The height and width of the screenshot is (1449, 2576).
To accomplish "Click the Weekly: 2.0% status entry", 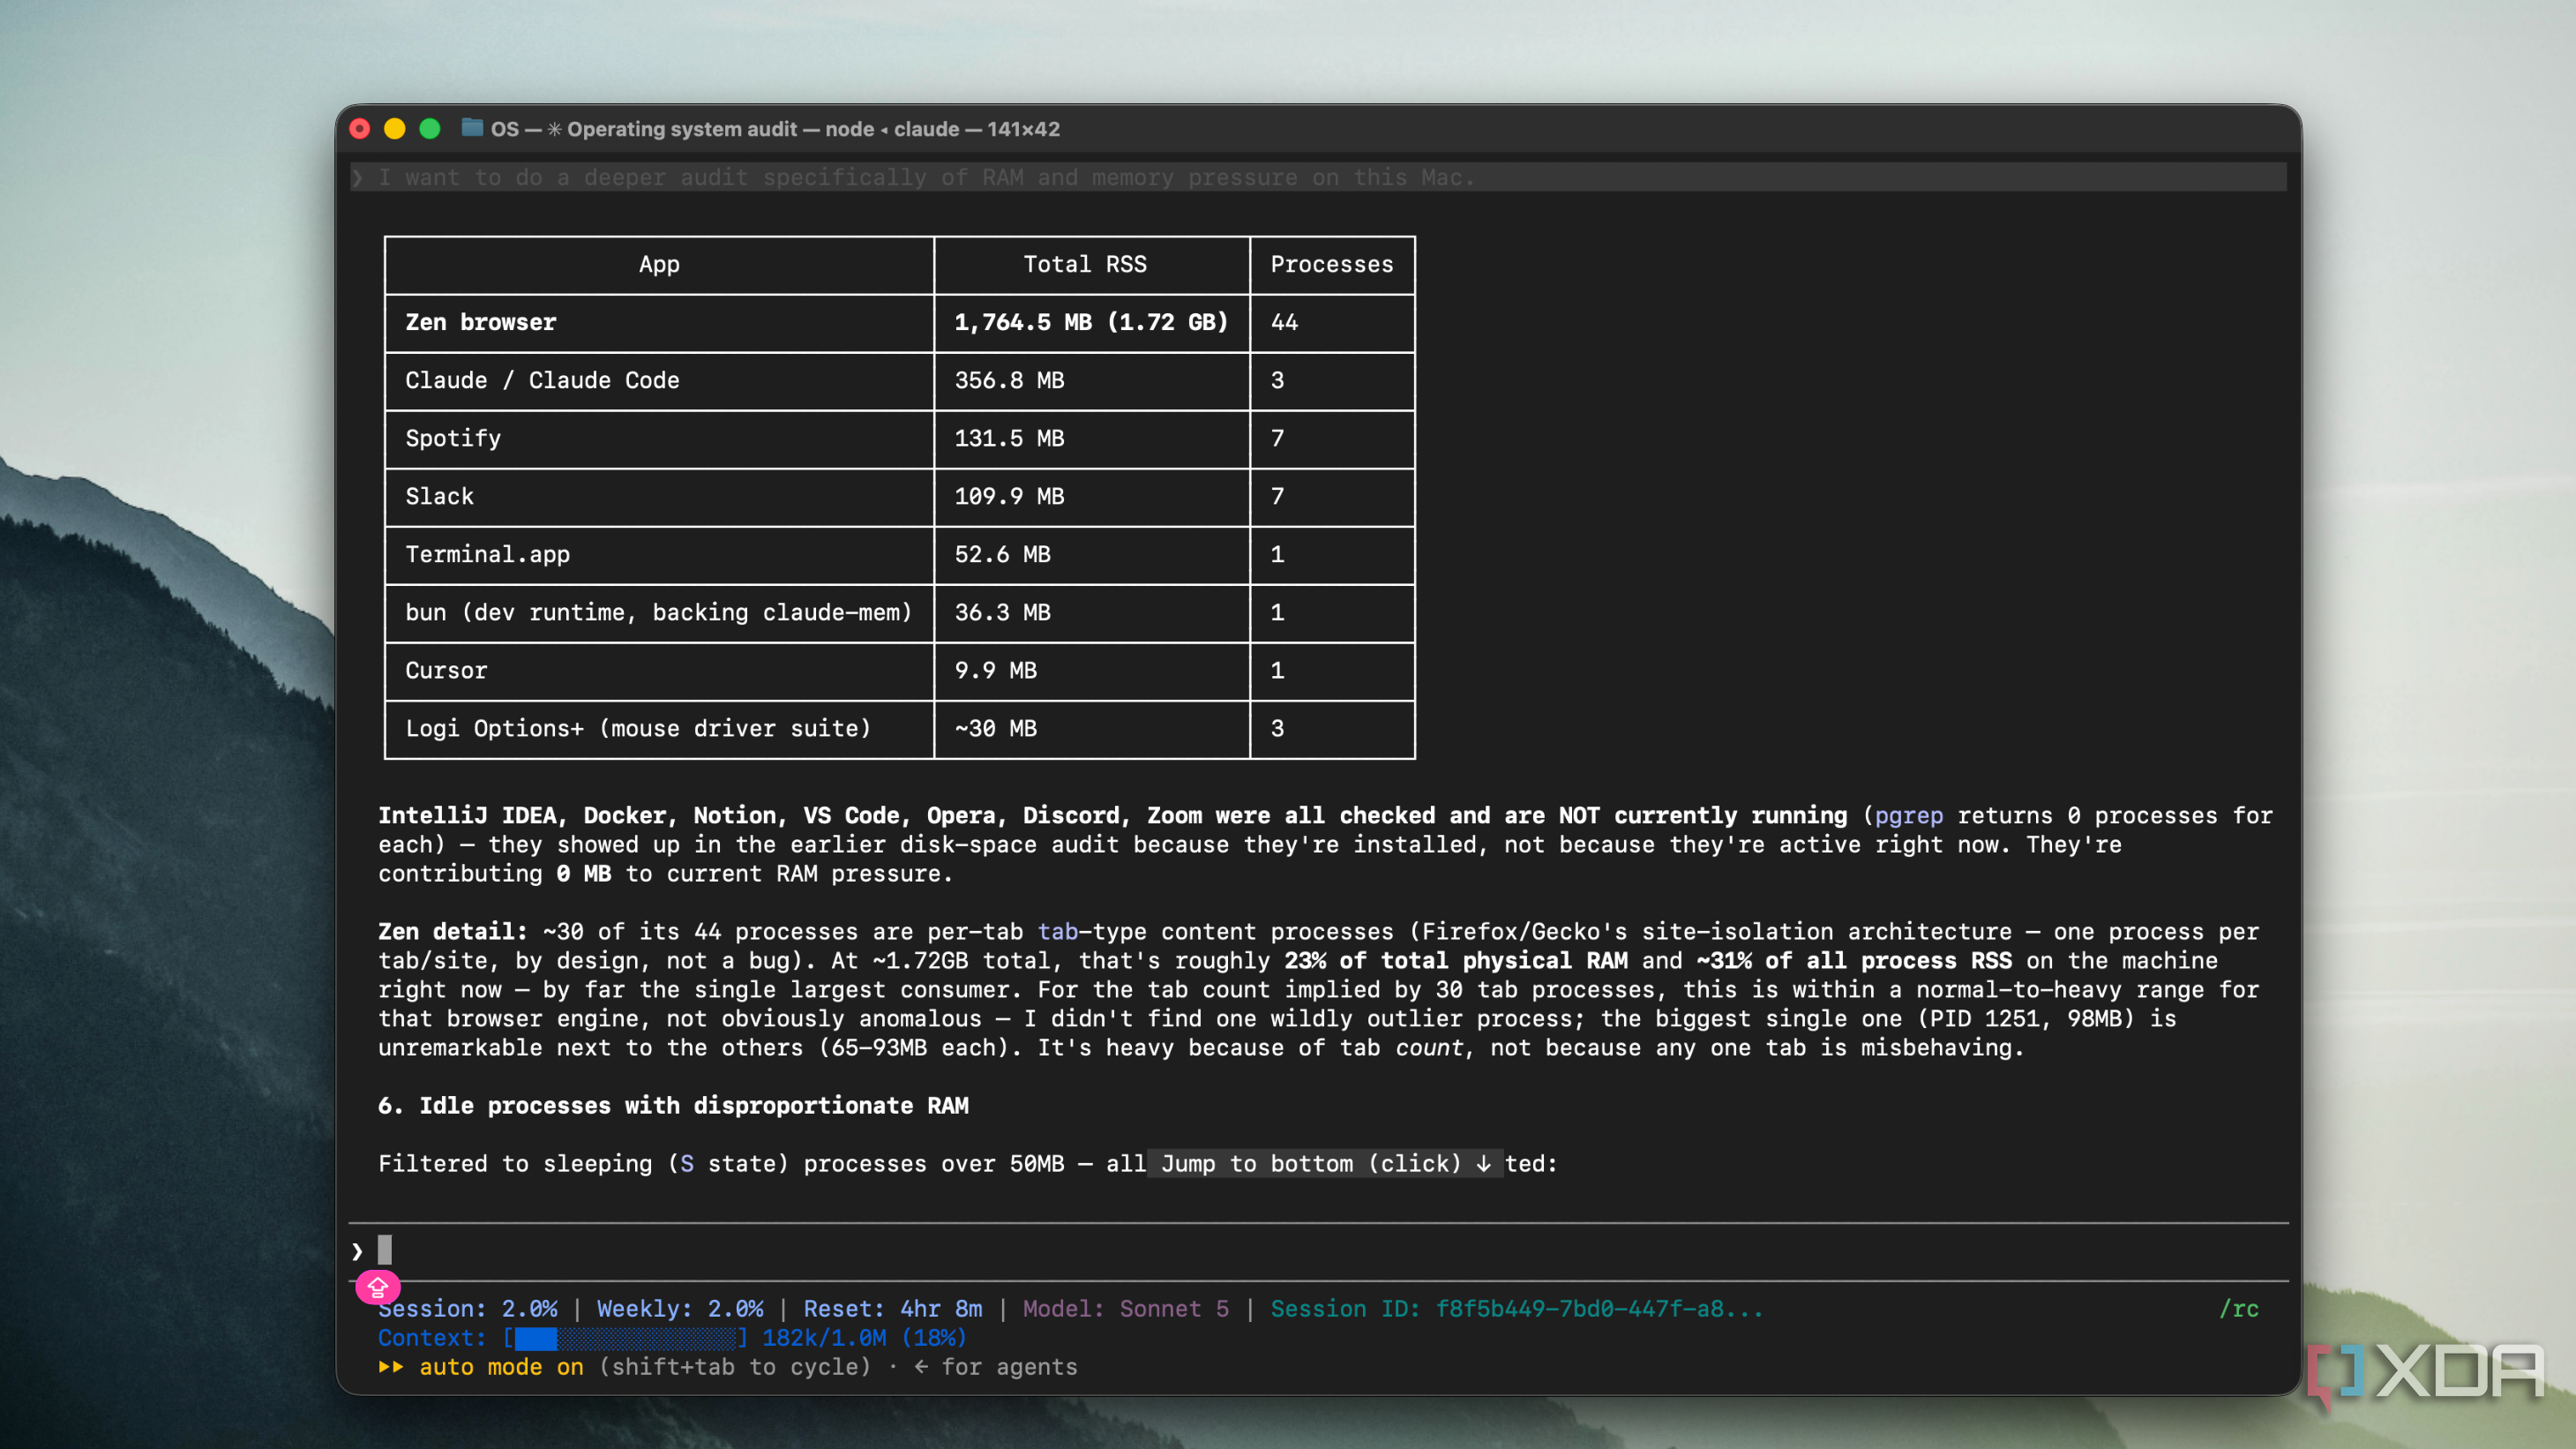I will [x=680, y=1309].
